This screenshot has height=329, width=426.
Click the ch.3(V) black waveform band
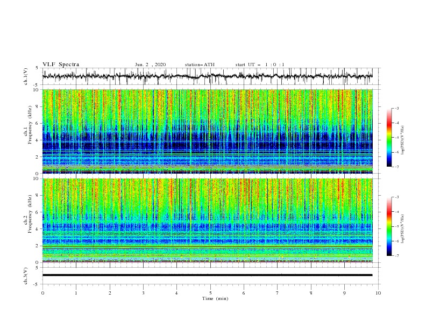point(207,275)
